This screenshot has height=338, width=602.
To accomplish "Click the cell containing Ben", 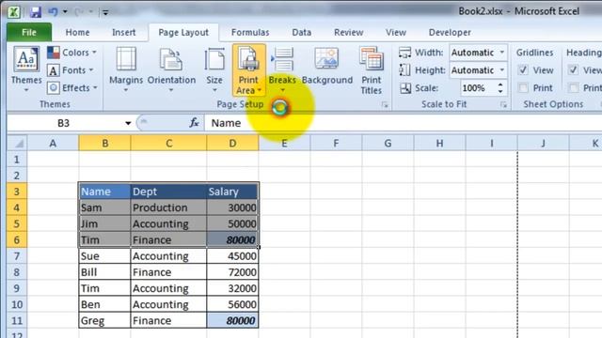I will pos(104,304).
